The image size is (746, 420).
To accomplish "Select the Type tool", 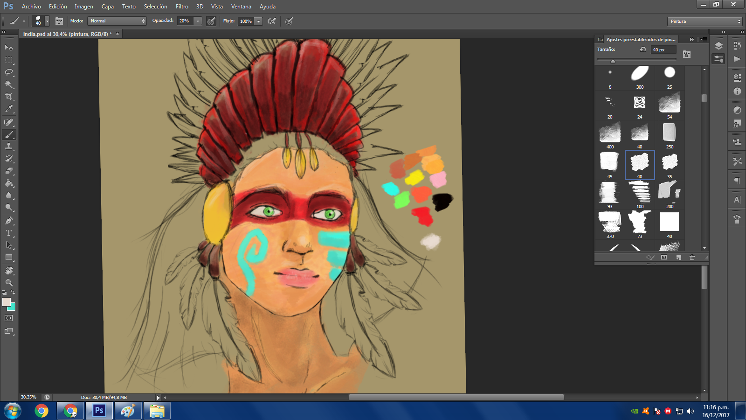I will [x=9, y=233].
